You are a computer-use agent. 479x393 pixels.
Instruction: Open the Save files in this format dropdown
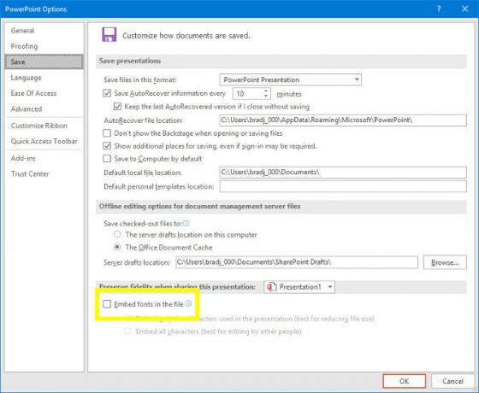(x=291, y=79)
